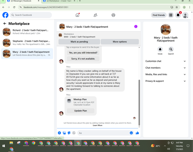Open the Facebook menu grid icon
The width and height of the screenshot is (193, 152).
[171, 15]
